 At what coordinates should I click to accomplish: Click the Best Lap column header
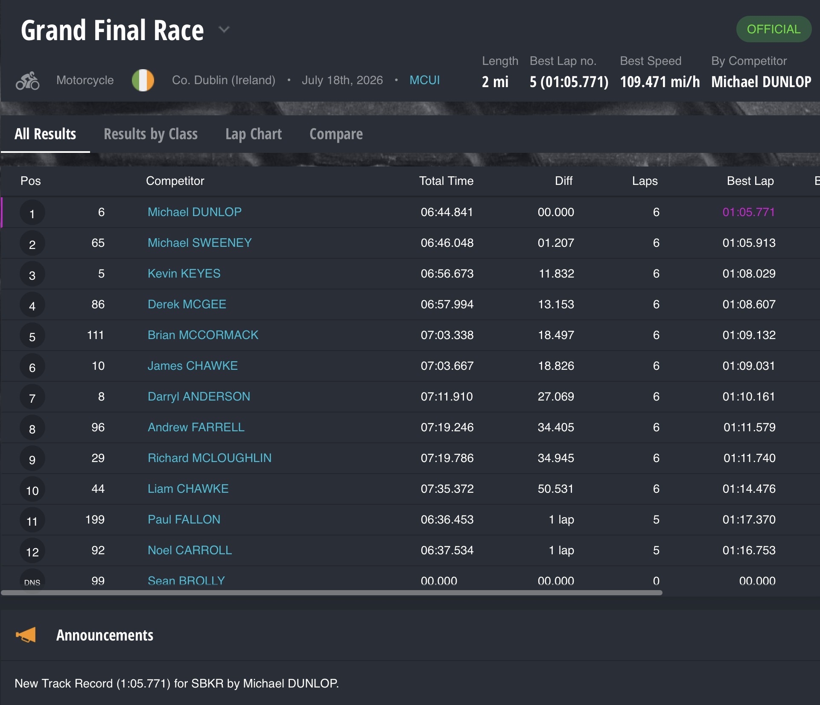[x=750, y=181]
